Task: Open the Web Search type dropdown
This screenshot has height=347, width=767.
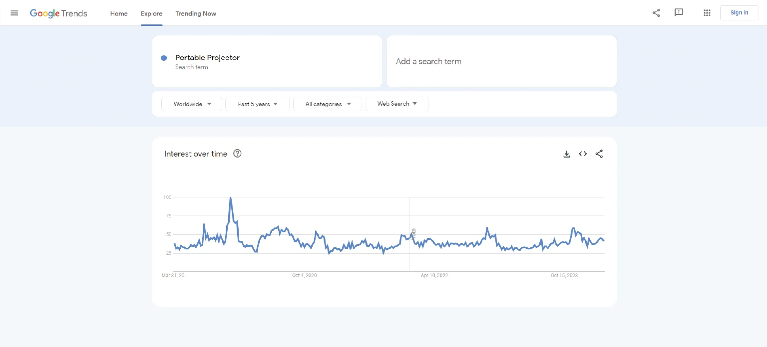Action: pyautogui.click(x=396, y=104)
